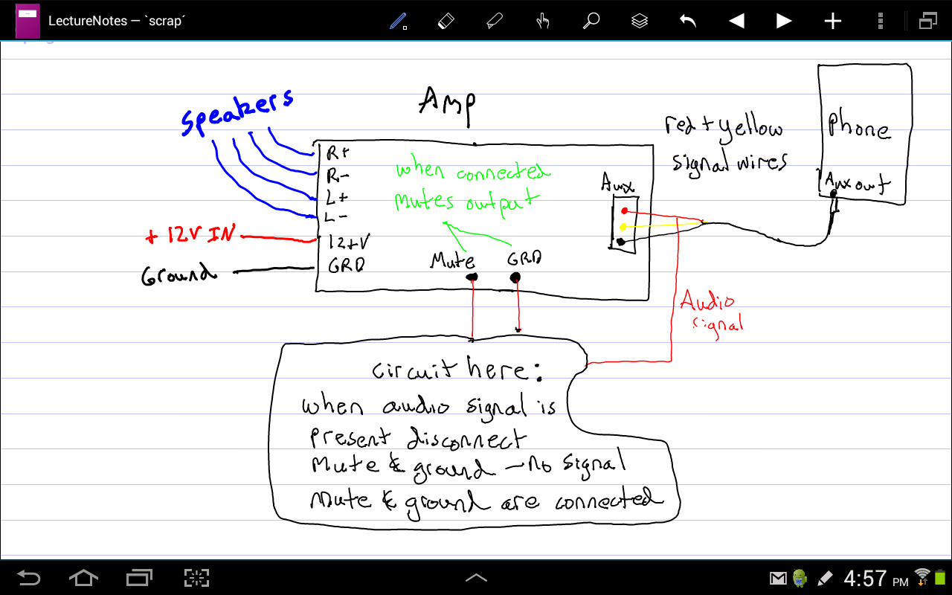
Task: Open the Layers control
Action: [639, 21]
